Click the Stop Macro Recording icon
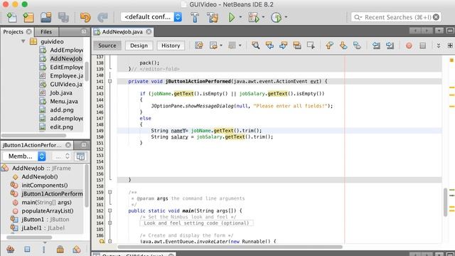 pyautogui.click(x=423, y=46)
